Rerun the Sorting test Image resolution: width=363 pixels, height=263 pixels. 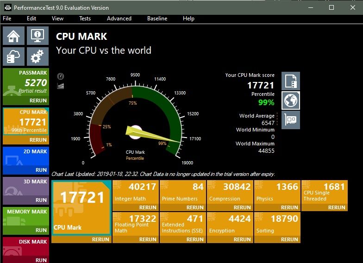point(277,239)
